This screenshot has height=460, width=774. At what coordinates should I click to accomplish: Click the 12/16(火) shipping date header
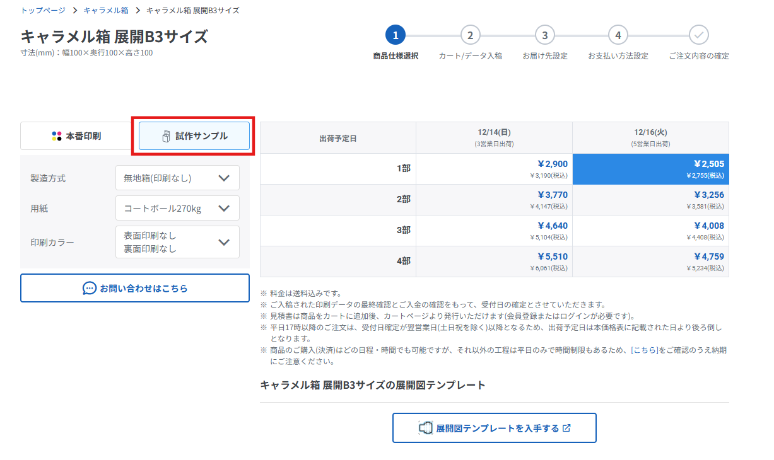pyautogui.click(x=650, y=137)
